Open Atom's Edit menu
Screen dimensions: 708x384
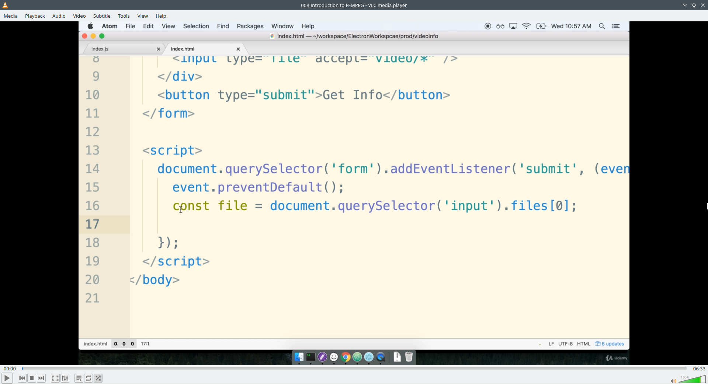(148, 26)
